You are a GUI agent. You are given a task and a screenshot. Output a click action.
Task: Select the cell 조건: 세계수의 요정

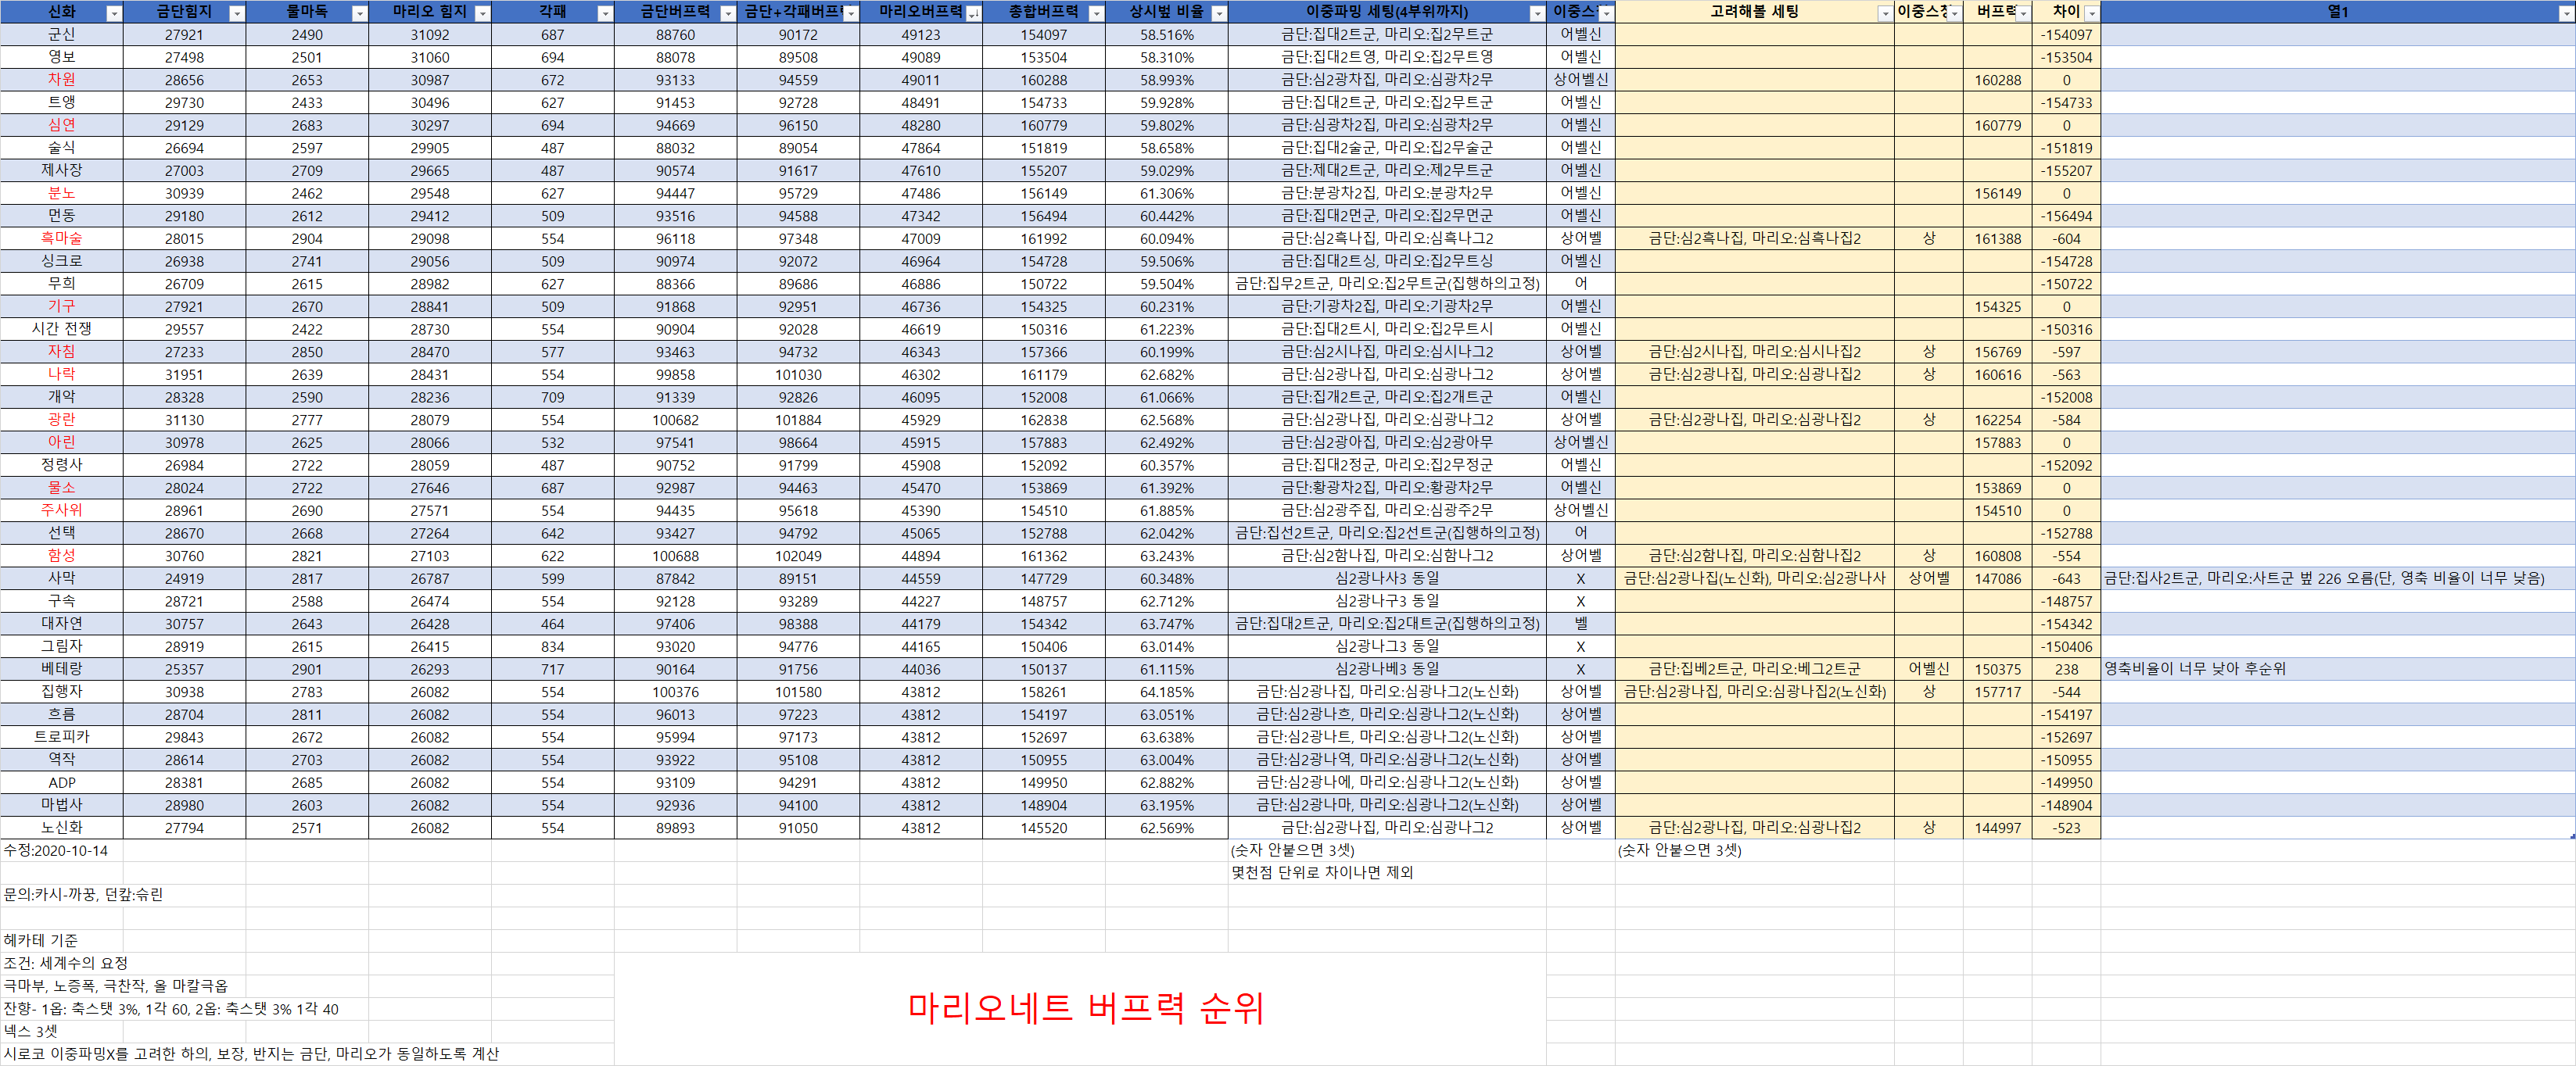click(66, 964)
